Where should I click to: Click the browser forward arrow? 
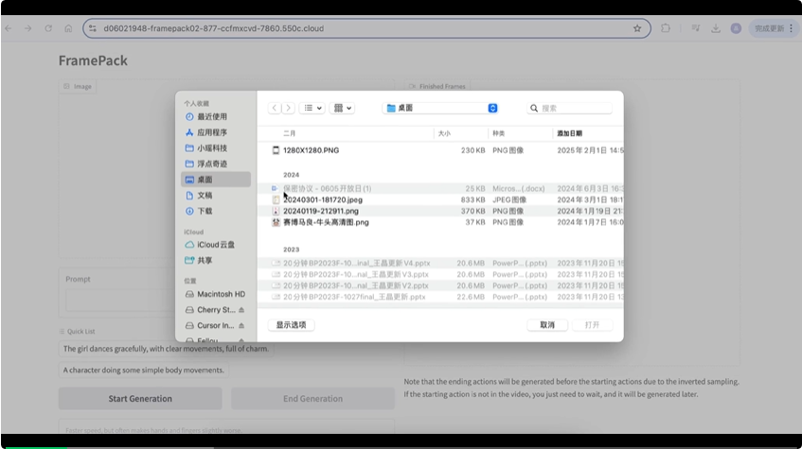click(28, 28)
